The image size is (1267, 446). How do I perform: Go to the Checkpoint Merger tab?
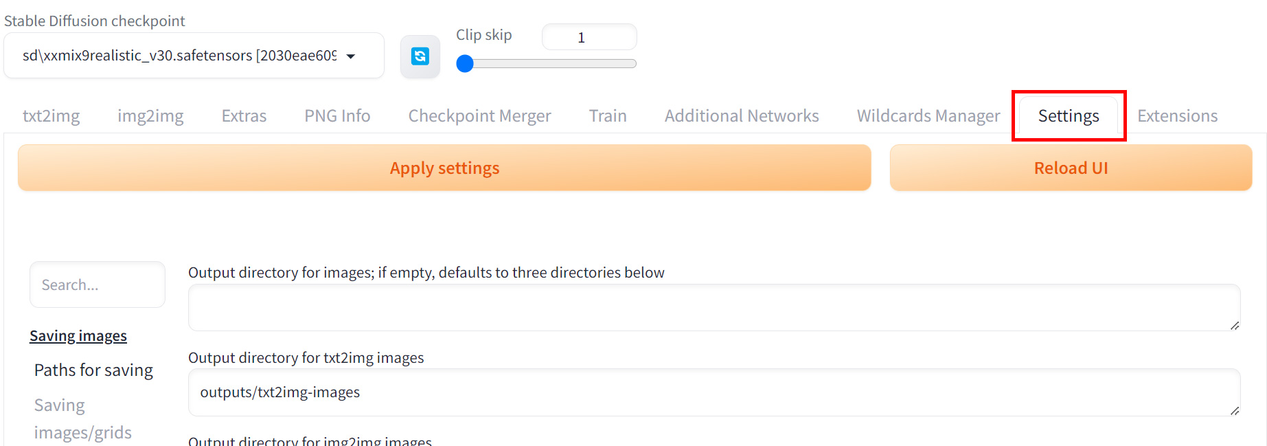[479, 116]
